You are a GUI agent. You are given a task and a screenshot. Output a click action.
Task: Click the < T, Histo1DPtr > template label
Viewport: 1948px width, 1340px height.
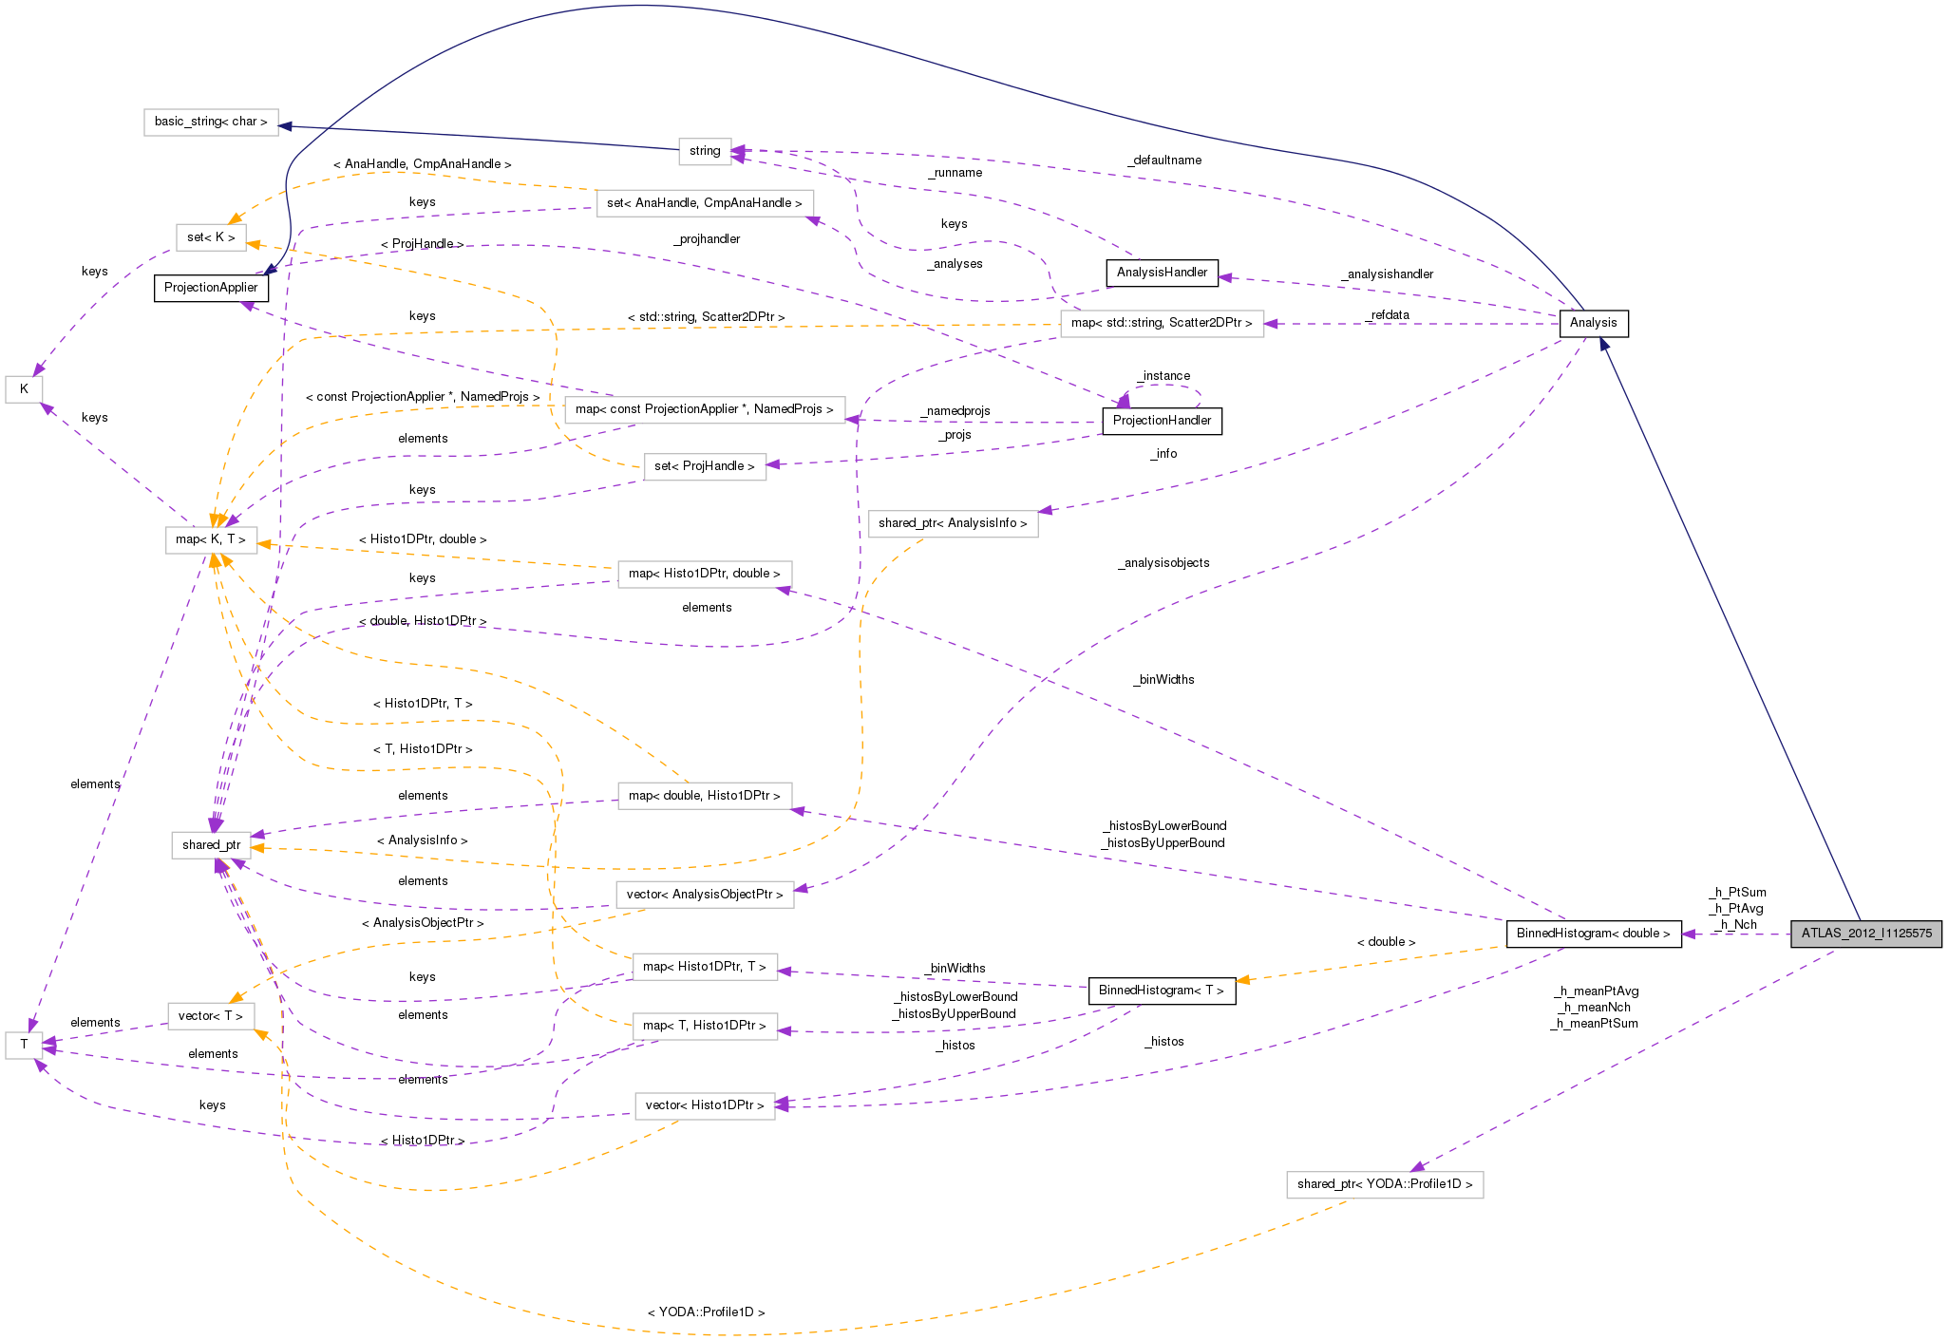coord(423,749)
